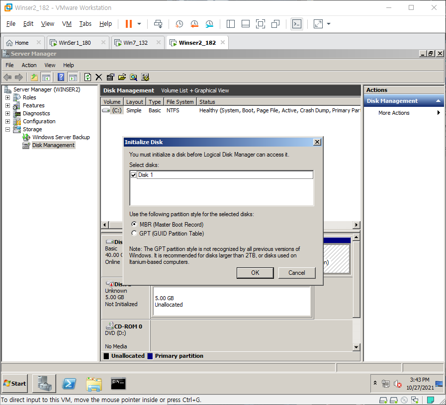446x405 pixels.
Task: Toggle the Disk 1 checkbox
Action: click(133, 175)
